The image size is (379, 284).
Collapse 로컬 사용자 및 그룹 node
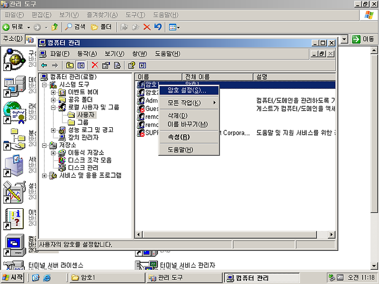53,107
